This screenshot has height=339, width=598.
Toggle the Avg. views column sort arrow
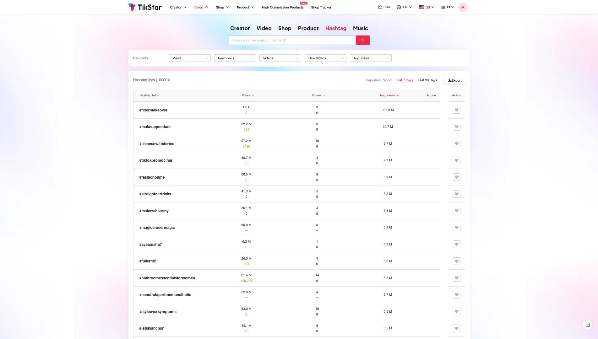[398, 95]
